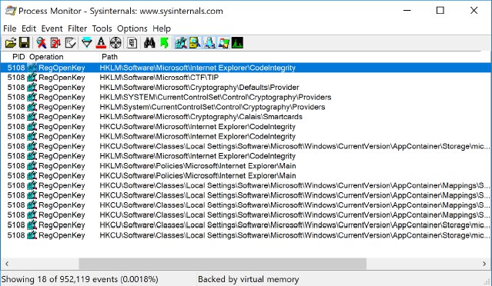Click the binoculars Find icon
492x286 pixels.
pyautogui.click(x=149, y=42)
